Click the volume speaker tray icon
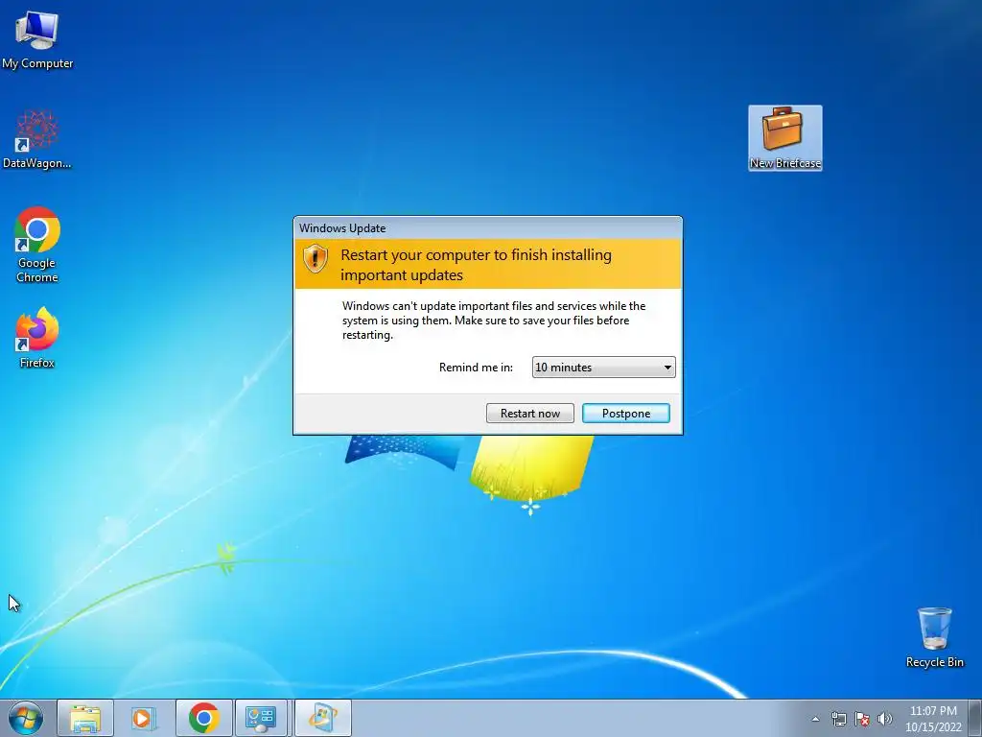This screenshot has height=737, width=982. click(x=885, y=719)
